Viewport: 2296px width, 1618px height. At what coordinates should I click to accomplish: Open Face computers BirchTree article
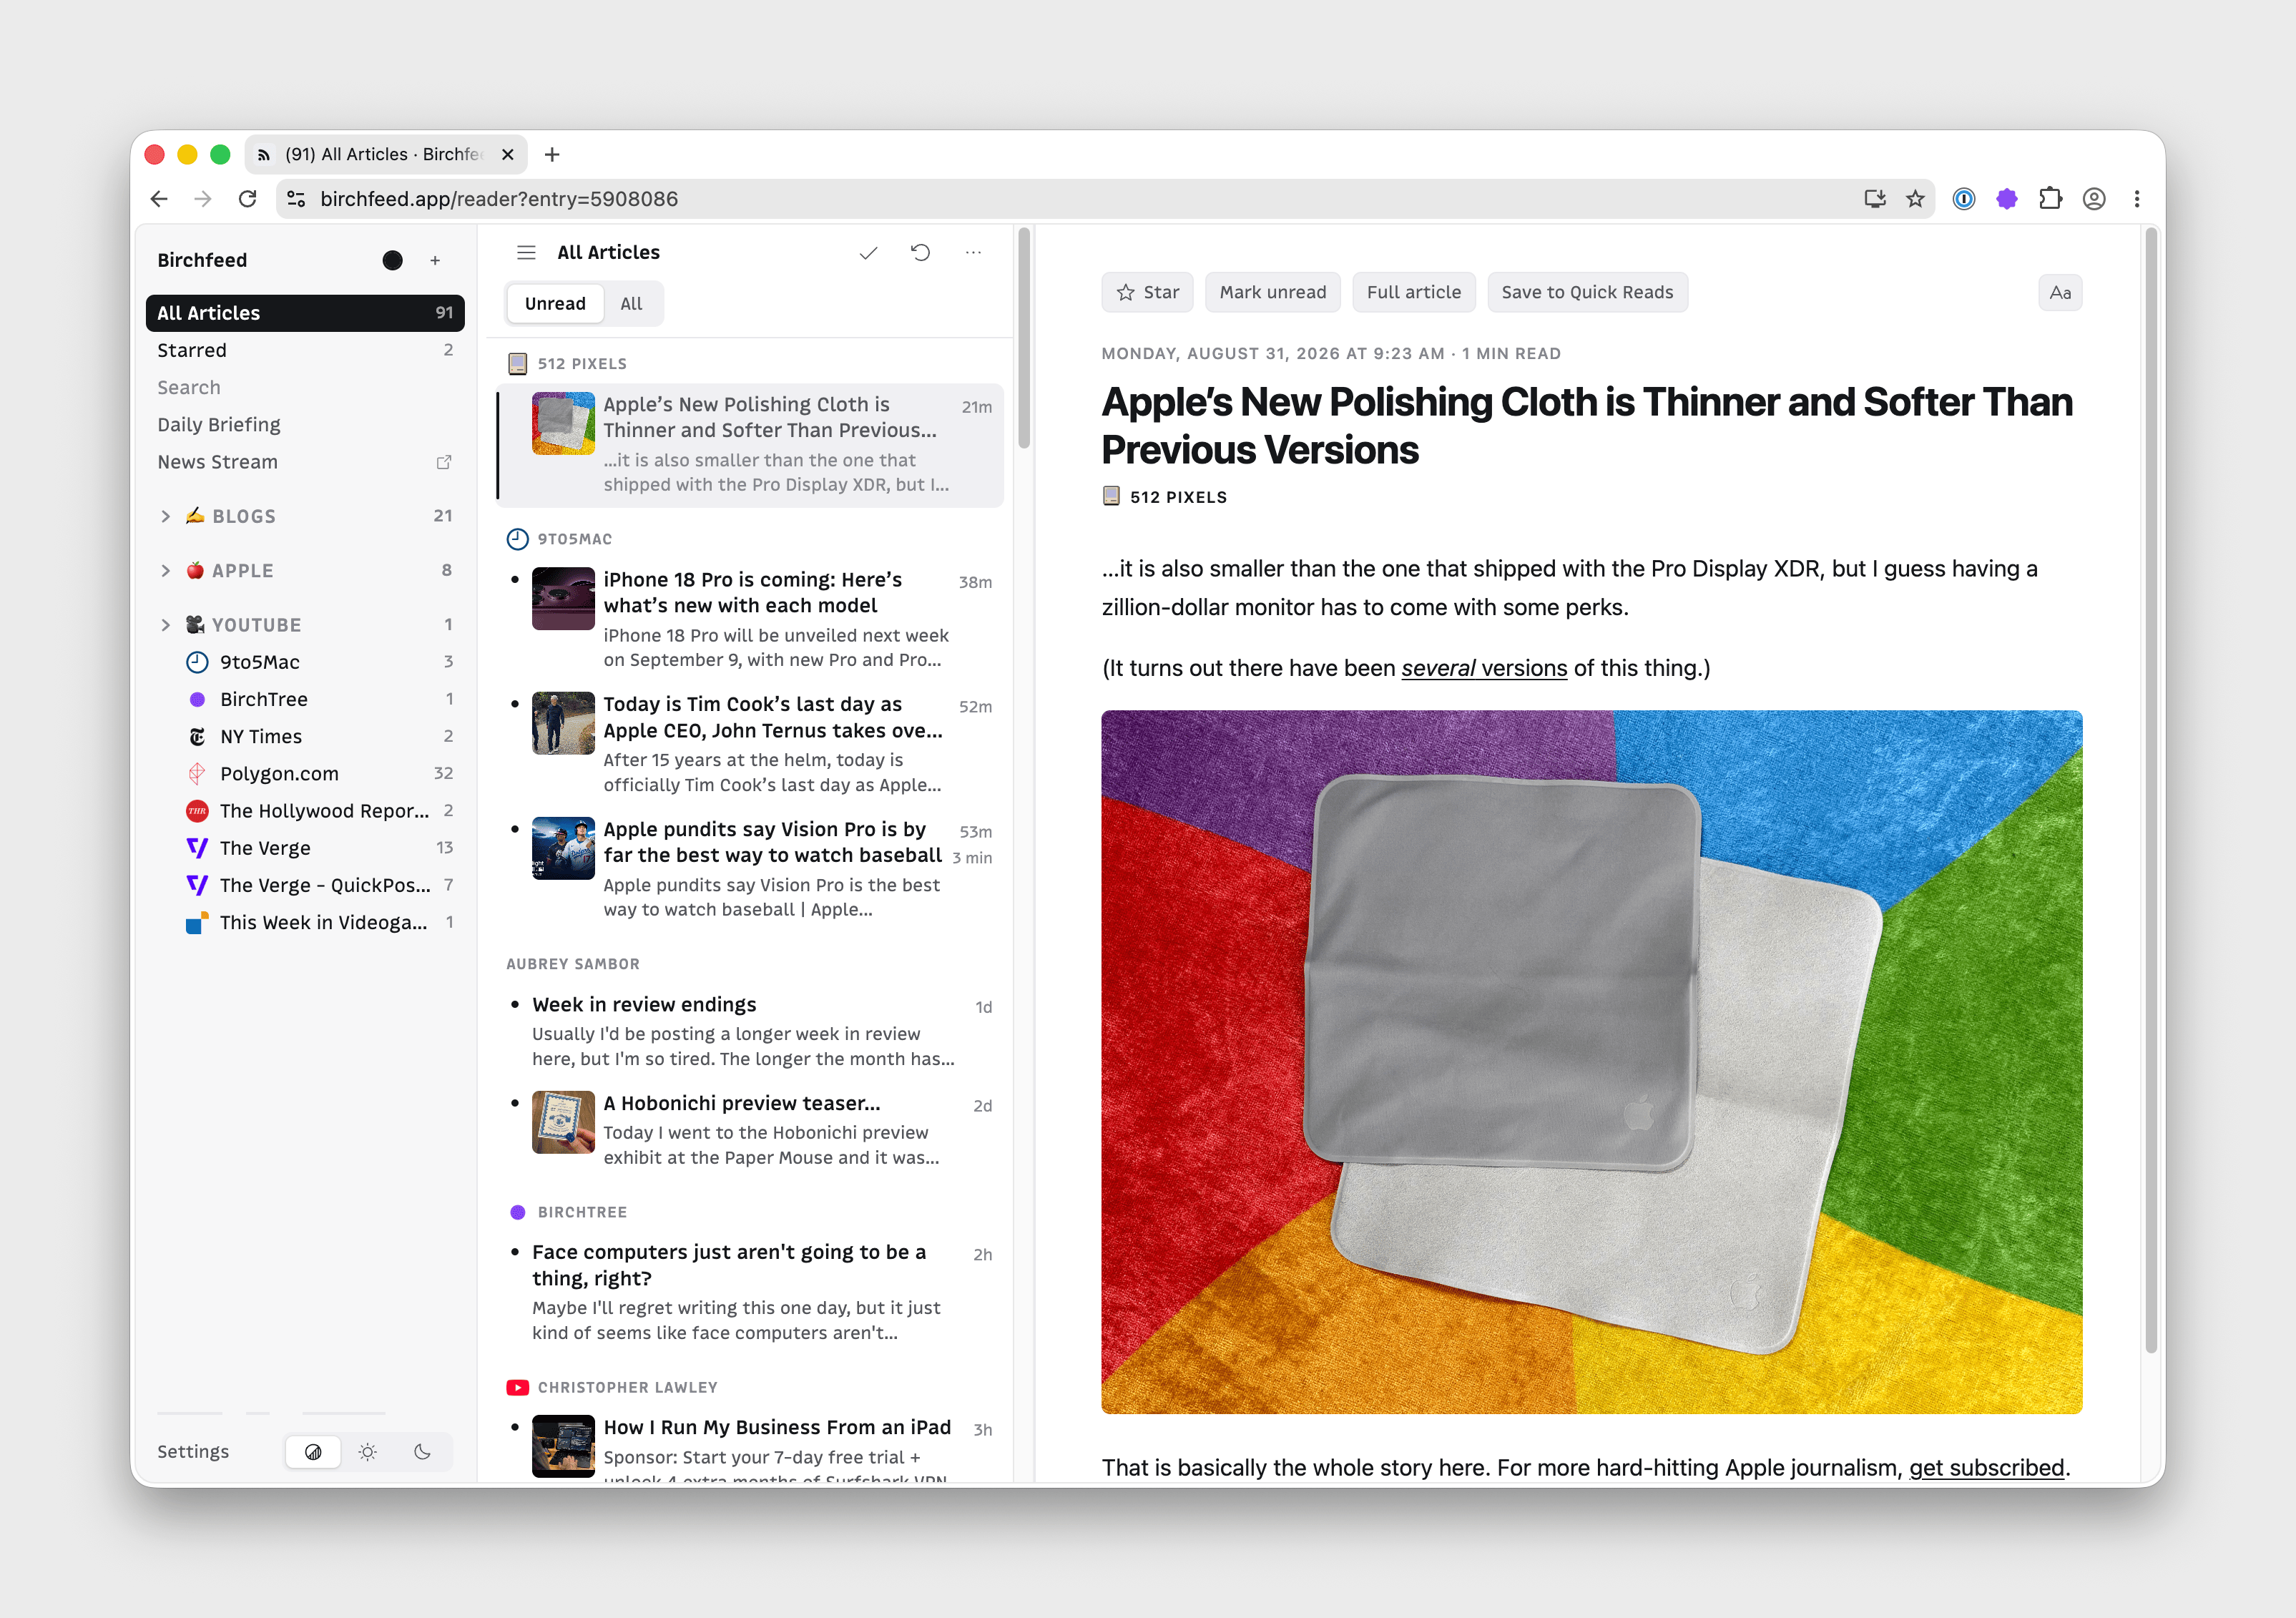coord(751,1292)
